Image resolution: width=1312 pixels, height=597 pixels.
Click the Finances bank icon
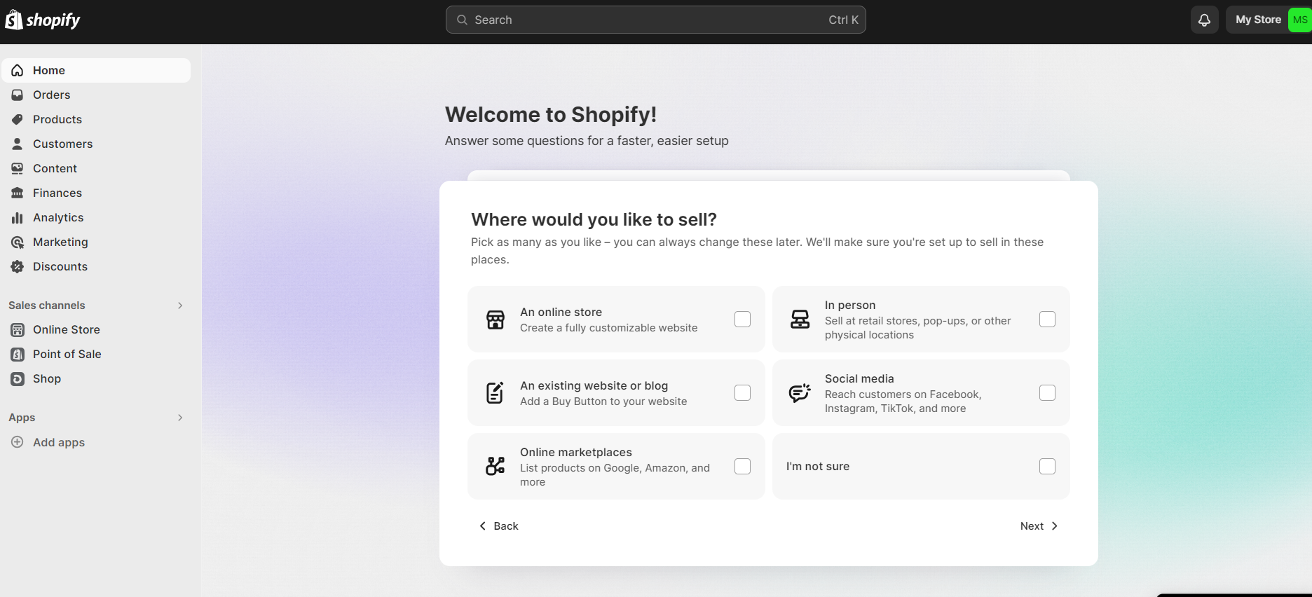(x=18, y=193)
